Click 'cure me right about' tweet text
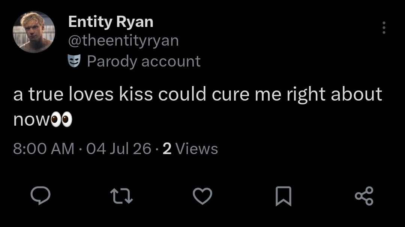405x227 pixels. [x=297, y=94]
